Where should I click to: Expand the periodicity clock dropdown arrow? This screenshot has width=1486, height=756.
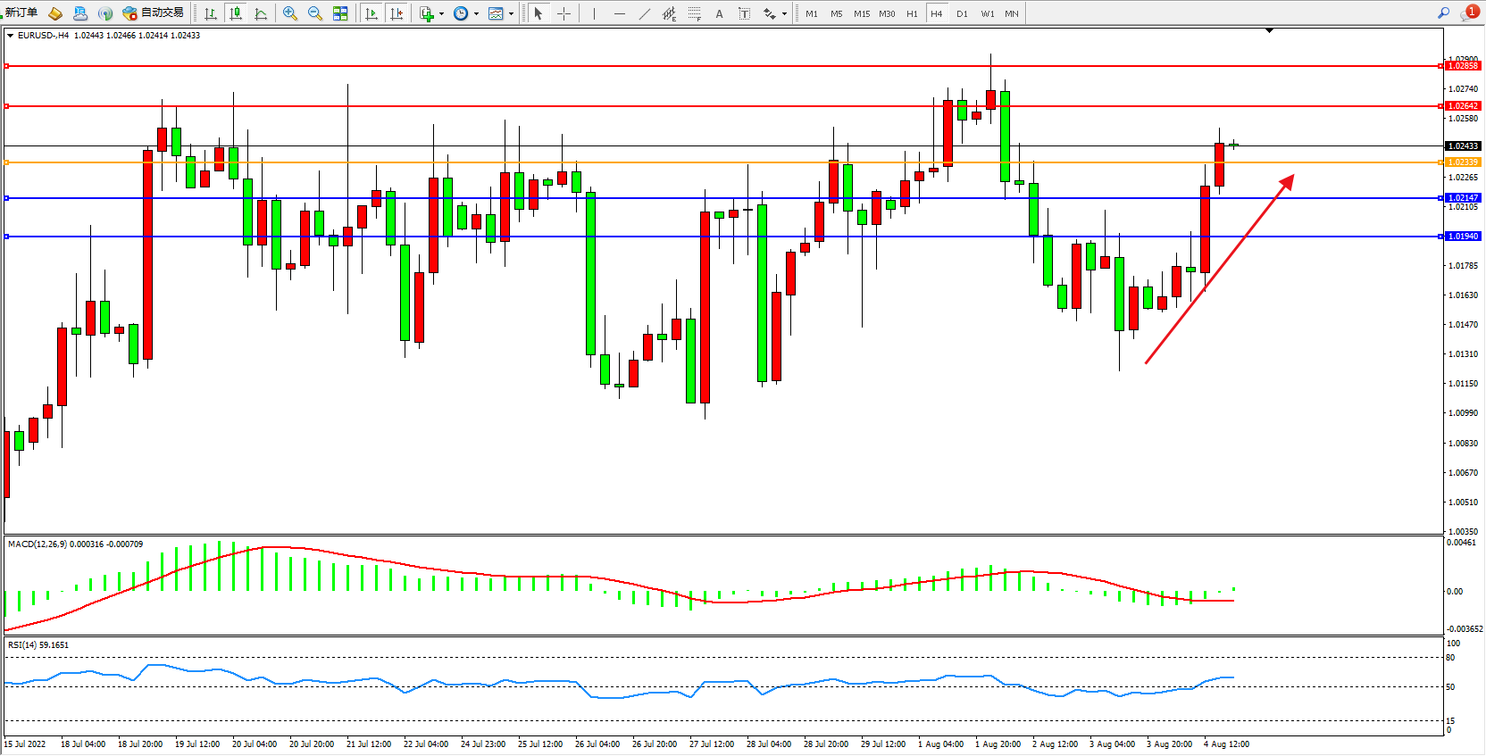pos(476,13)
